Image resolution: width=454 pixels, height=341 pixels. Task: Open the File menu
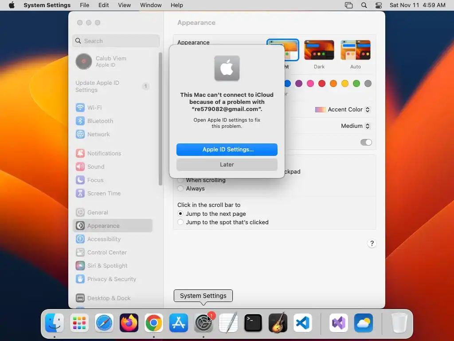click(85, 5)
